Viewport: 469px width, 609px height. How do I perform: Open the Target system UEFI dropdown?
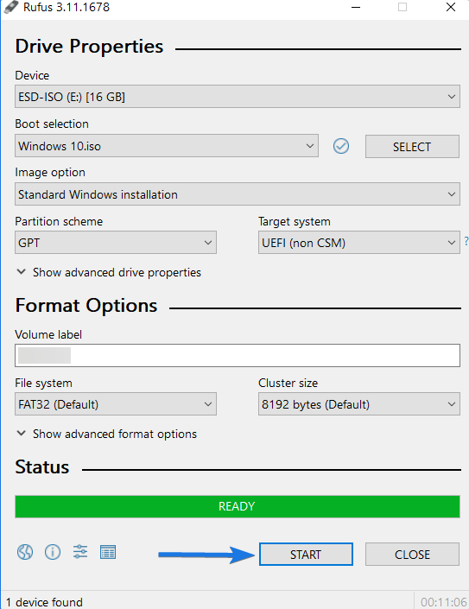point(359,243)
